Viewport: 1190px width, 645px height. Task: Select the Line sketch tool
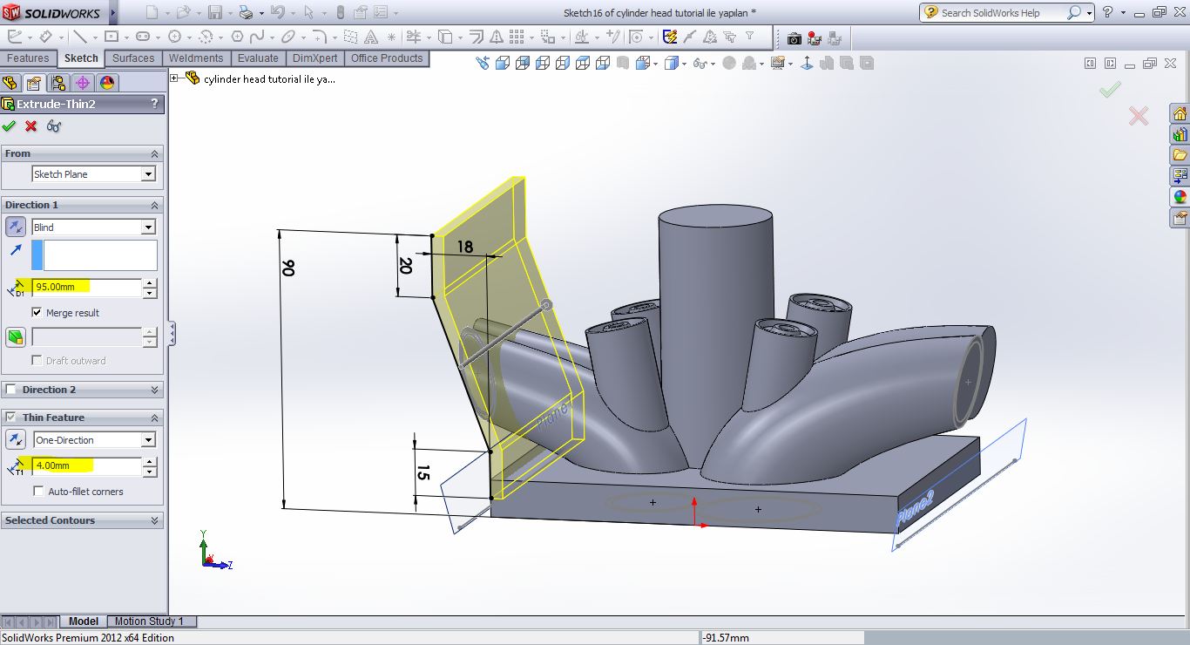pos(80,37)
